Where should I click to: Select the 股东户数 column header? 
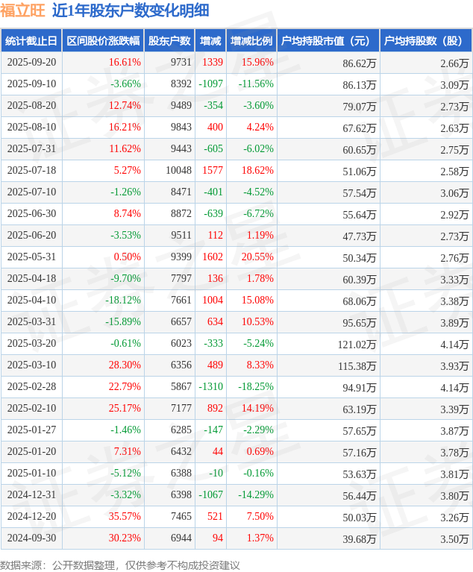coord(169,41)
